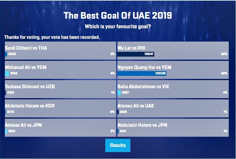Click the Results button
Viewport: 236px width, 159px height.
click(x=118, y=145)
